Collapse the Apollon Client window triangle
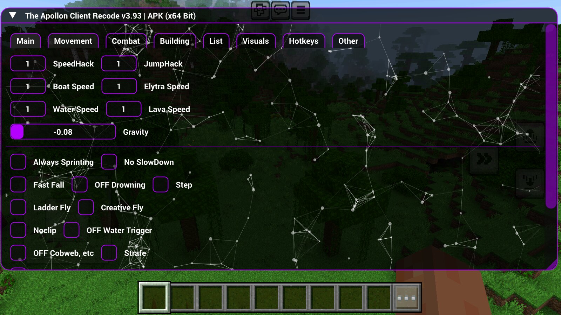Viewport: 561px width, 315px height. pyautogui.click(x=13, y=15)
